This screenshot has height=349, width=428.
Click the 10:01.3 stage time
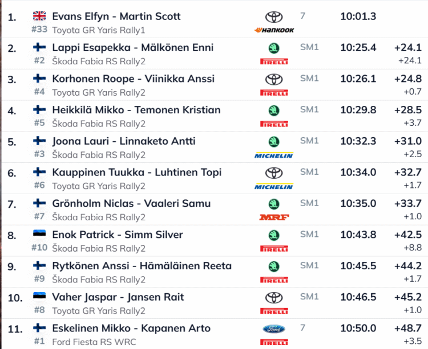(358, 17)
